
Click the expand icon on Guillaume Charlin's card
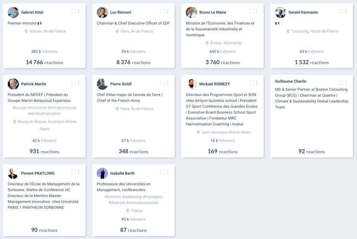click(x=341, y=83)
